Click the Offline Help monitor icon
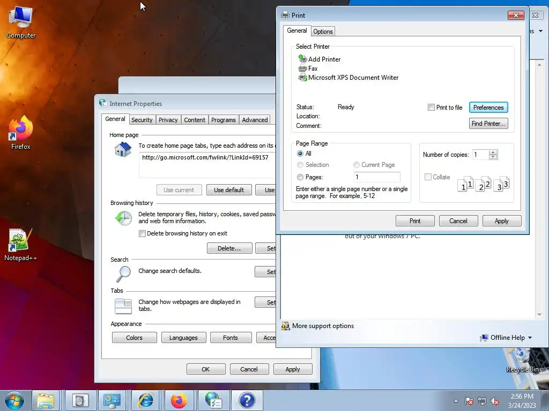This screenshot has width=549, height=411. [484, 338]
